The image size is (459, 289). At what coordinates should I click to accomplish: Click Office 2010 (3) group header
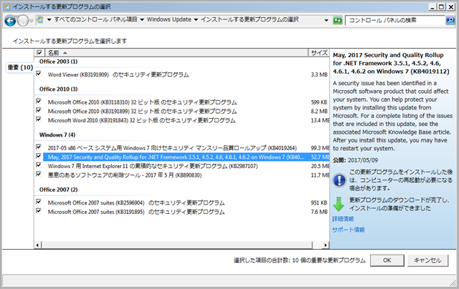(58, 89)
